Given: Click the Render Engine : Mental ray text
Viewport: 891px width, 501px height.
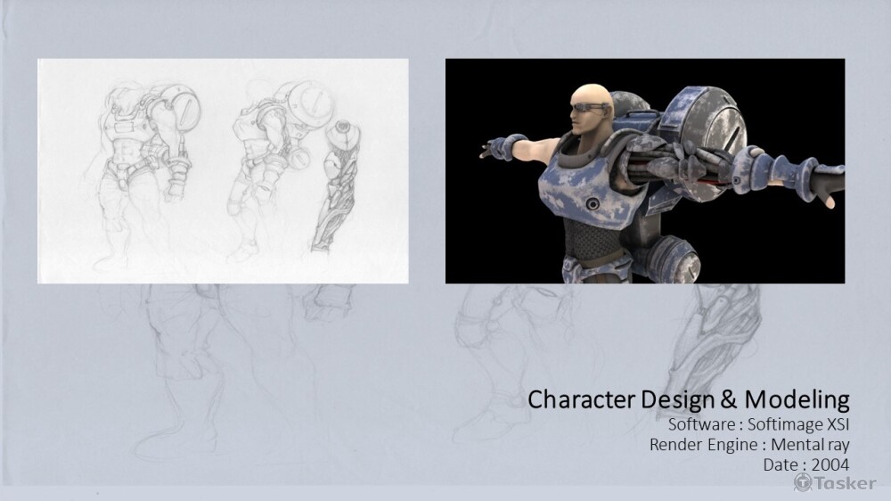Looking at the screenshot, I should (x=749, y=444).
